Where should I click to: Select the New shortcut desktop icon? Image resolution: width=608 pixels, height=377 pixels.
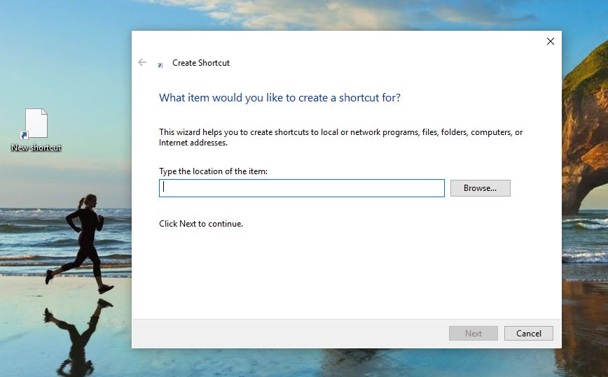(36, 124)
